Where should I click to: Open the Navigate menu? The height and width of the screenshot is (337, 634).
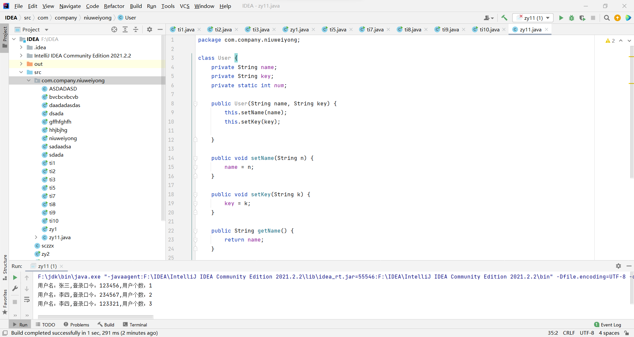[x=70, y=6]
